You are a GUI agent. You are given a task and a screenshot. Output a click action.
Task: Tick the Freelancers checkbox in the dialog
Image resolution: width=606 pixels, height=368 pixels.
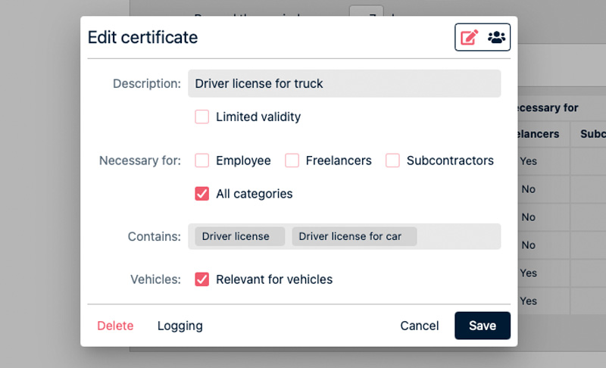click(x=292, y=161)
